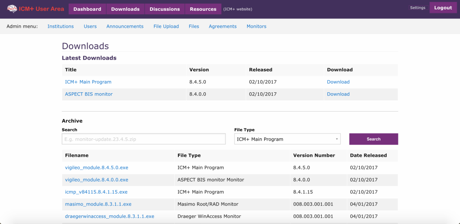Open Settings in the top bar
Viewport: 460px width, 224px height.
417,8
